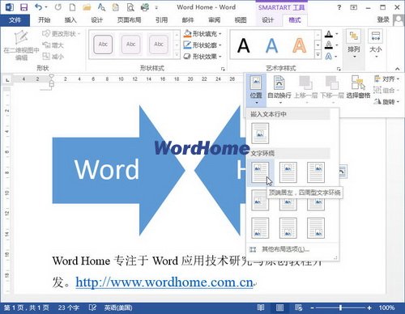Expand the WordArt styles gallery
Screen dimensions: 405x314
(318, 55)
